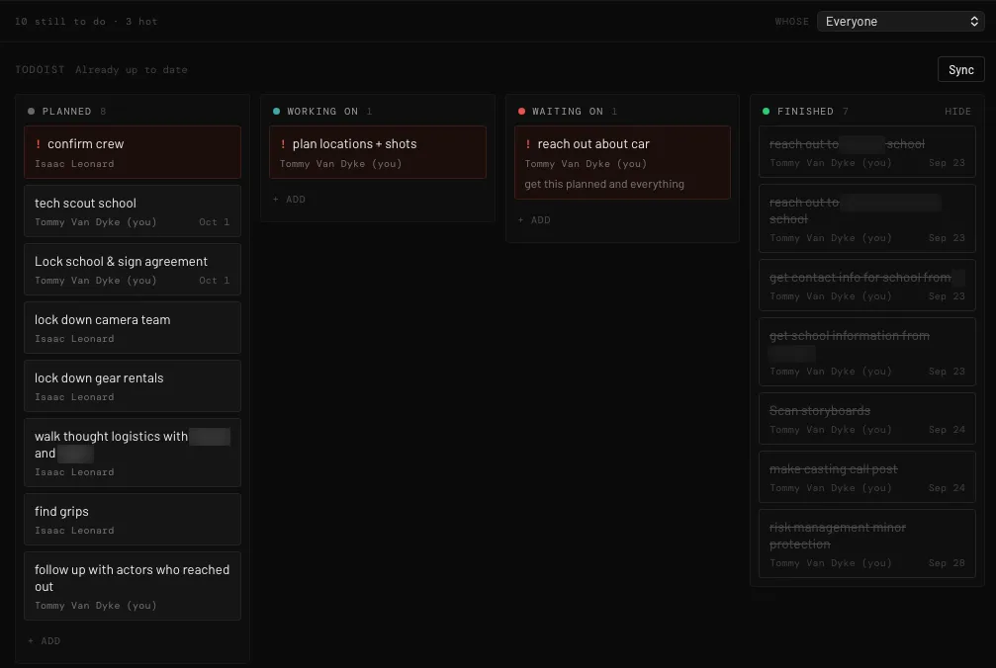
Task: Click the WORKING ON column heading
Action: [322, 112]
